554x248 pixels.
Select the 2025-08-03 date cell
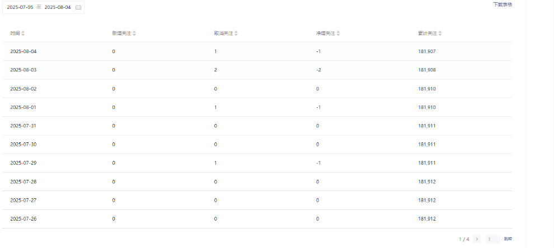[x=24, y=70]
